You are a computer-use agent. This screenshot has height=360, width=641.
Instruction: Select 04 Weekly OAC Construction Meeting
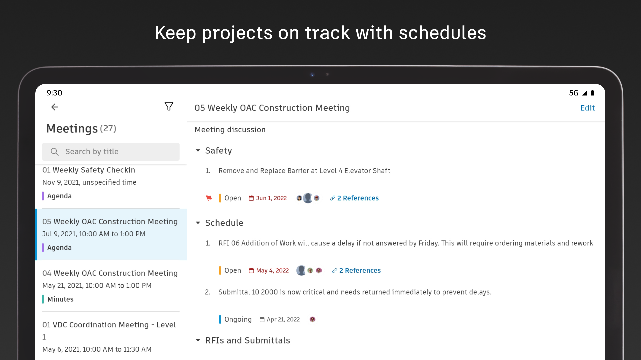click(110, 286)
